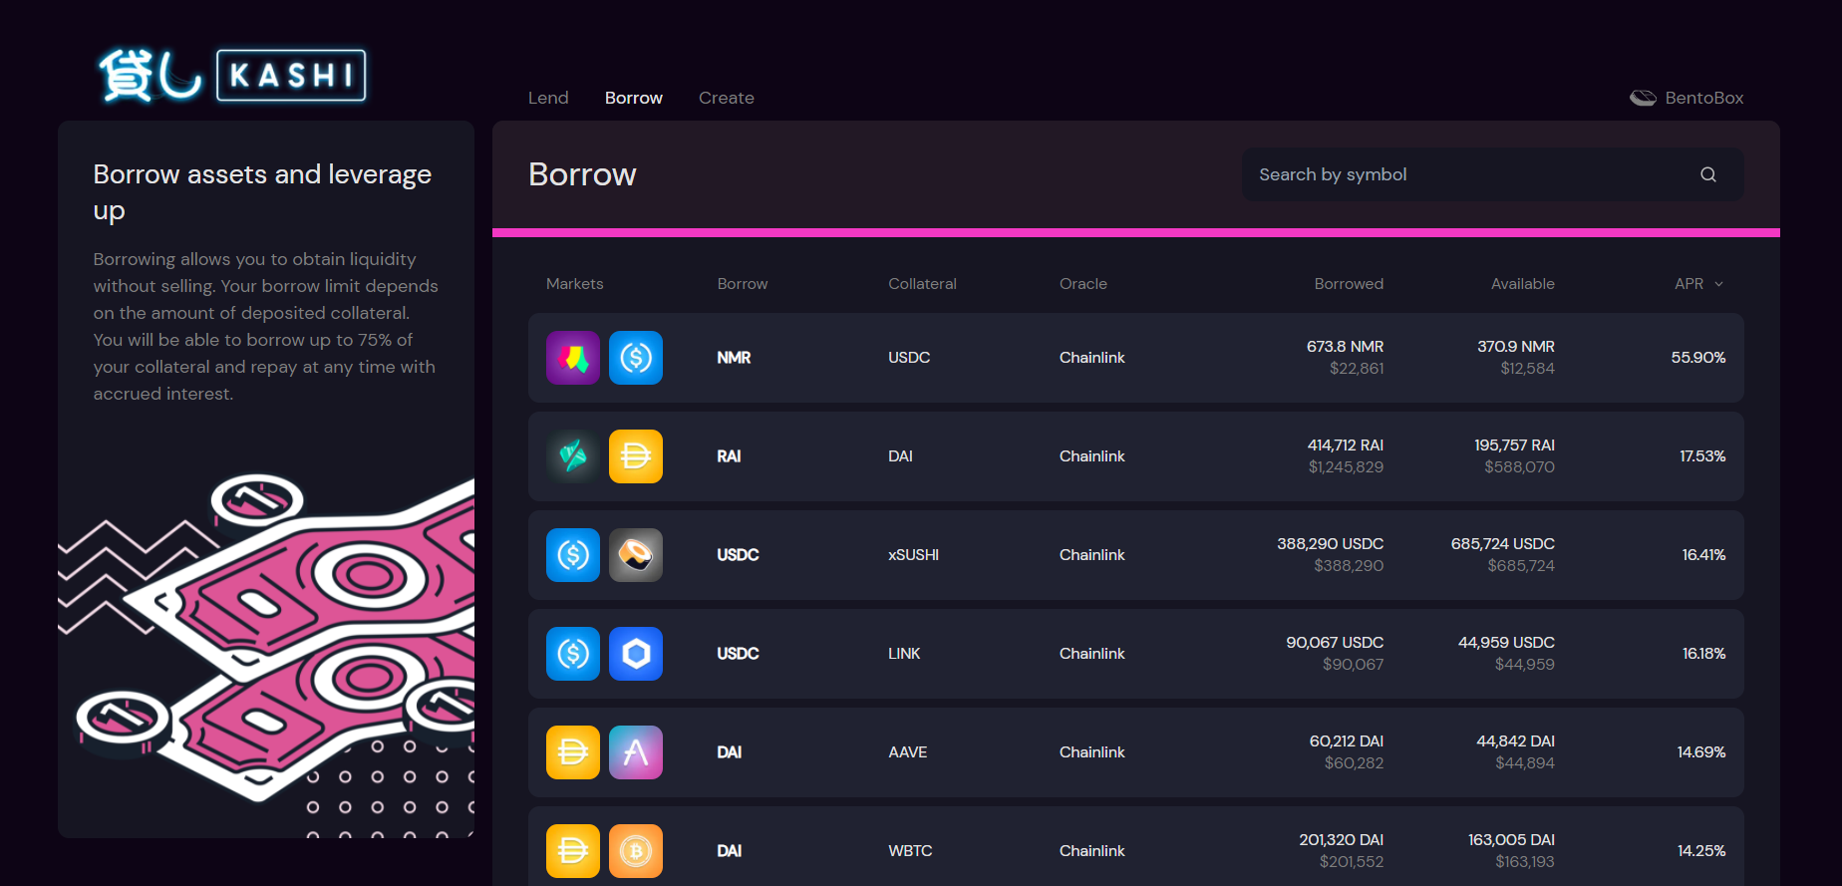Click USDC icon in NMR row
Viewport: 1842px width, 886px height.
[636, 358]
